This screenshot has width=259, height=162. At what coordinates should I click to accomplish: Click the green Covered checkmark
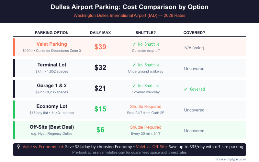[186, 89]
